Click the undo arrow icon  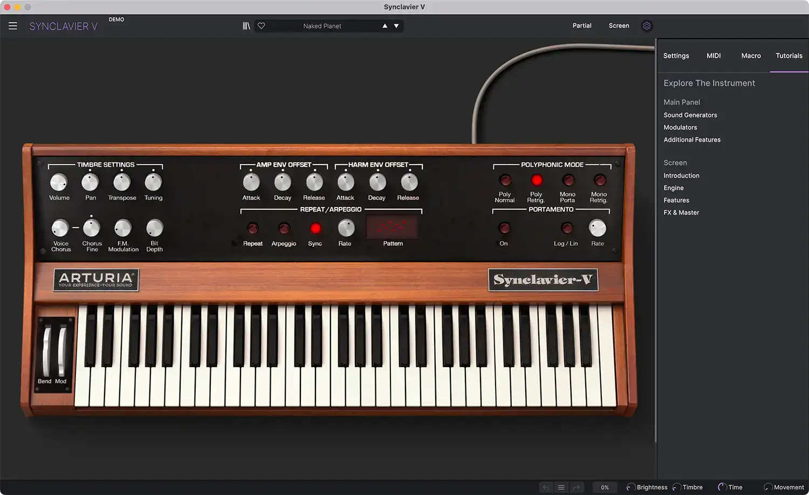click(x=545, y=487)
